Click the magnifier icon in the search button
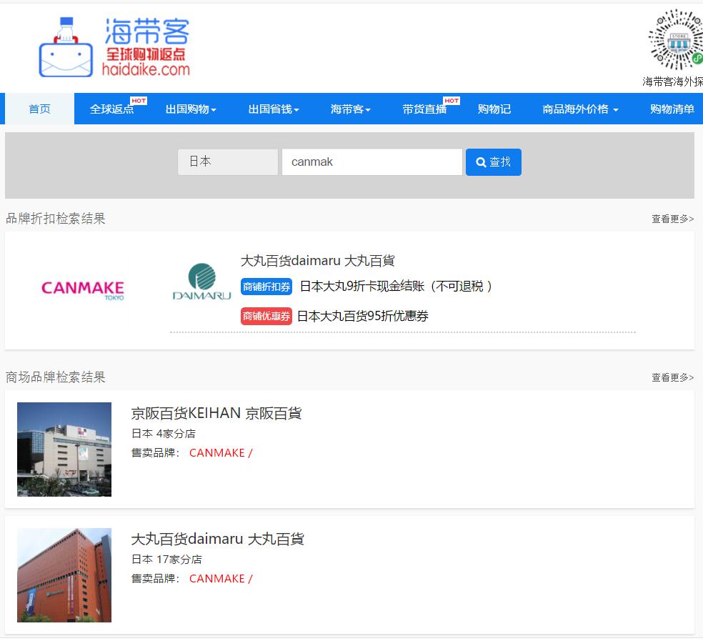Viewport: 703px width, 641px height. [480, 162]
